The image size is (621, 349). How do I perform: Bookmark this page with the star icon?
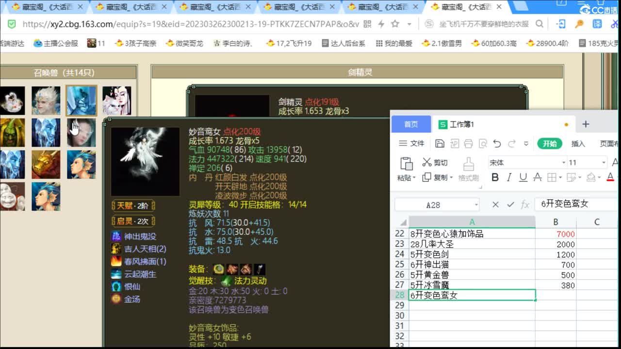point(395,24)
